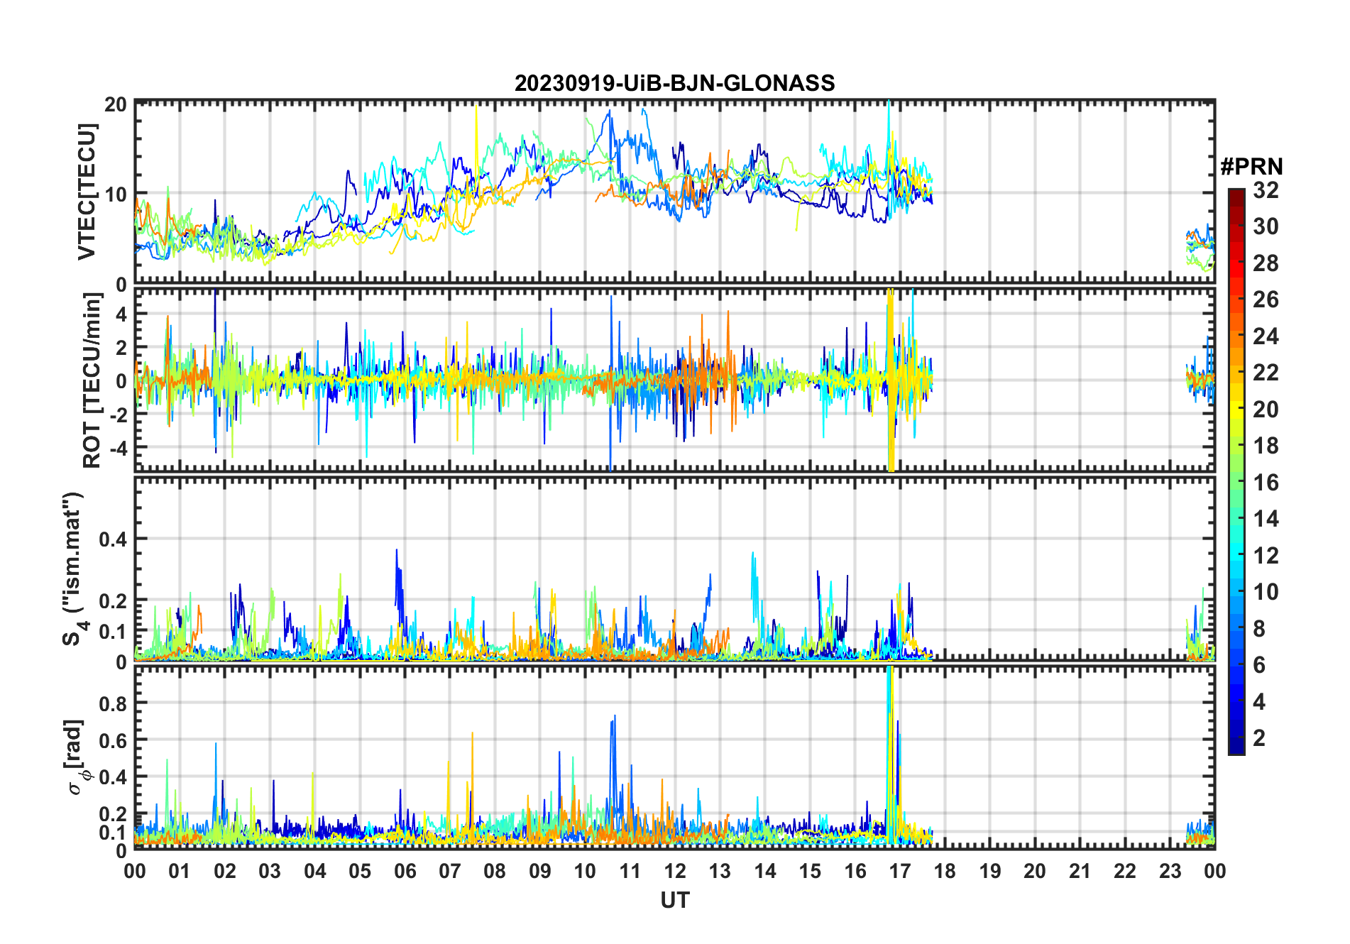Select colorbar tick label 18
The height and width of the screenshot is (944, 1350).
(x=1266, y=446)
